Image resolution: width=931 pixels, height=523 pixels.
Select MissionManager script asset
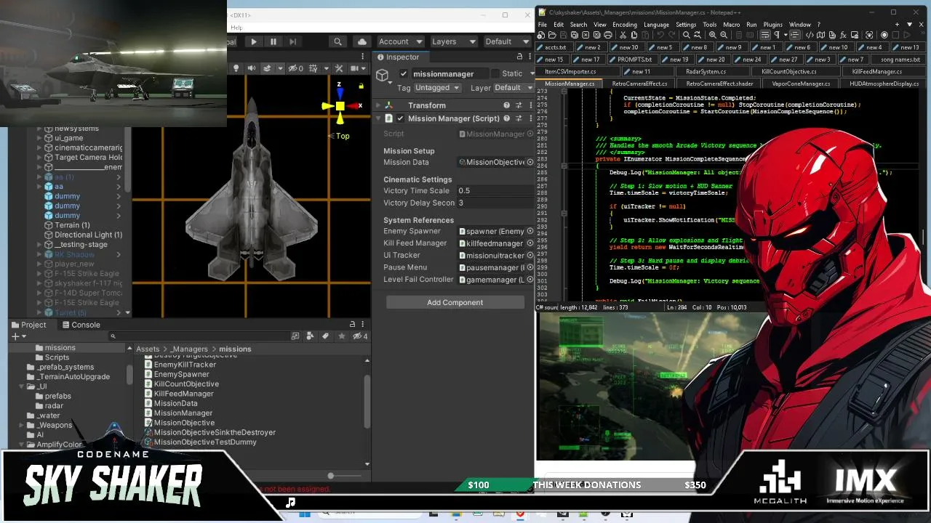tap(183, 413)
